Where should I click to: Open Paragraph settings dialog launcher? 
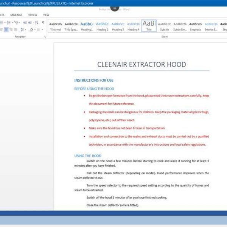pyautogui.click(x=45, y=37)
